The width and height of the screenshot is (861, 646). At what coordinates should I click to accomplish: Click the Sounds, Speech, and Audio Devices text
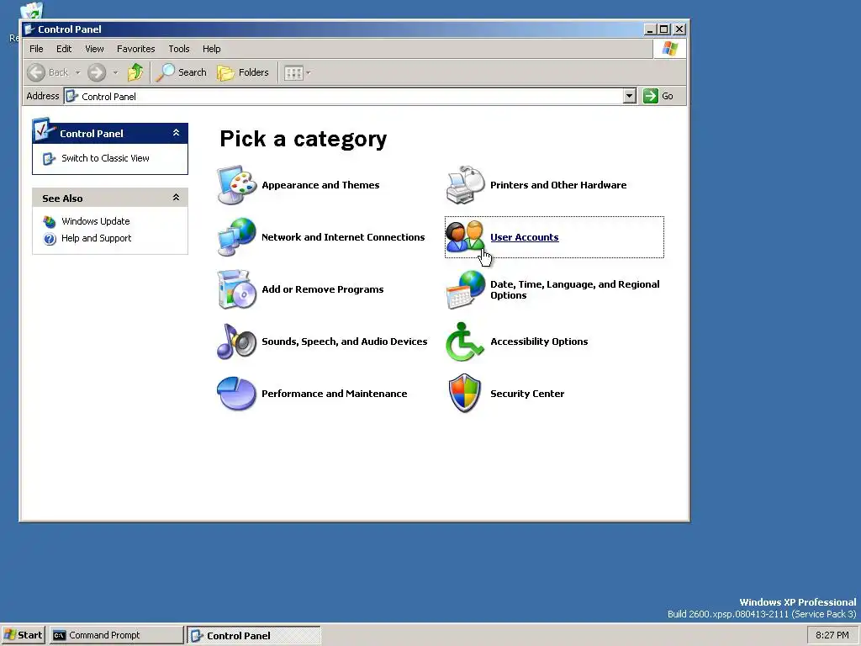[344, 342]
